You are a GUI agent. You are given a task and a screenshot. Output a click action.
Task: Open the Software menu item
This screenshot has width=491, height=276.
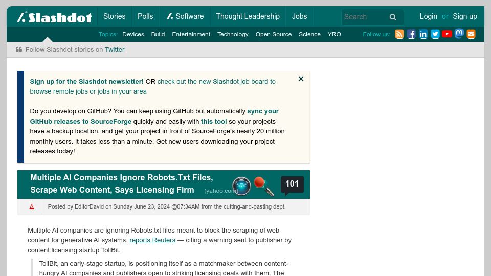click(x=185, y=16)
